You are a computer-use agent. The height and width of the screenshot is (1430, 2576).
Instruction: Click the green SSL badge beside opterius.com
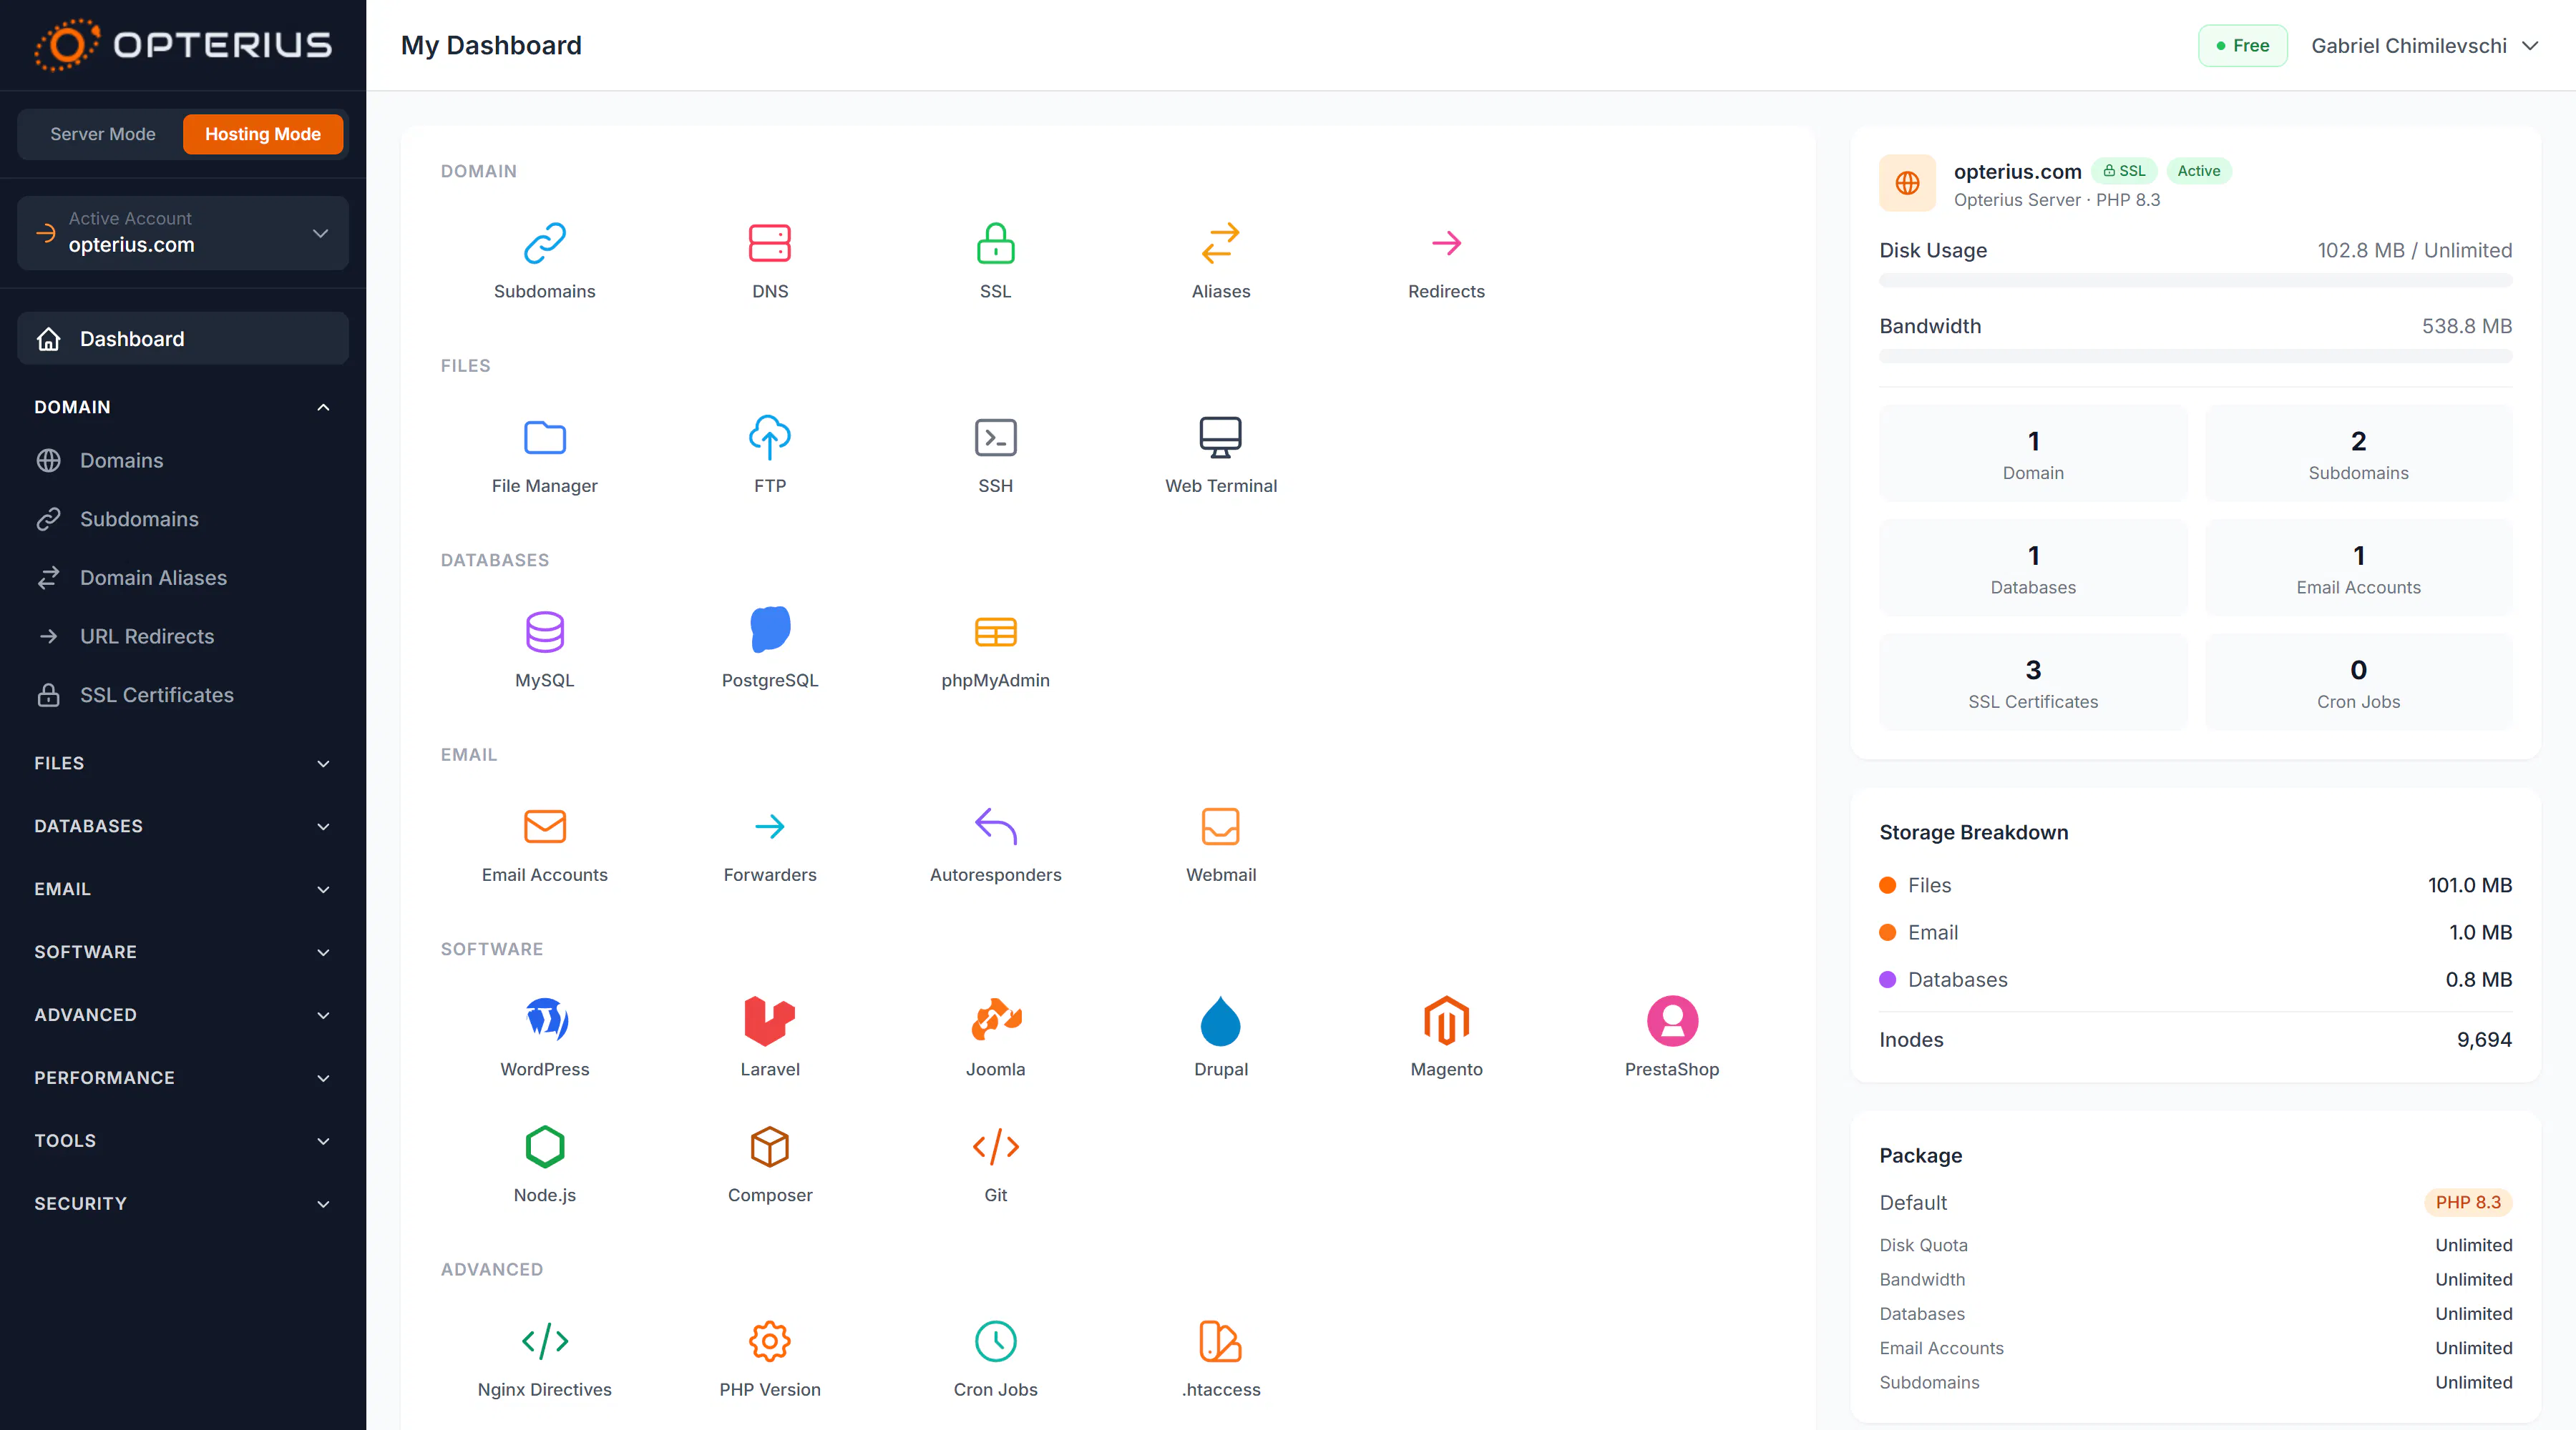[2124, 171]
